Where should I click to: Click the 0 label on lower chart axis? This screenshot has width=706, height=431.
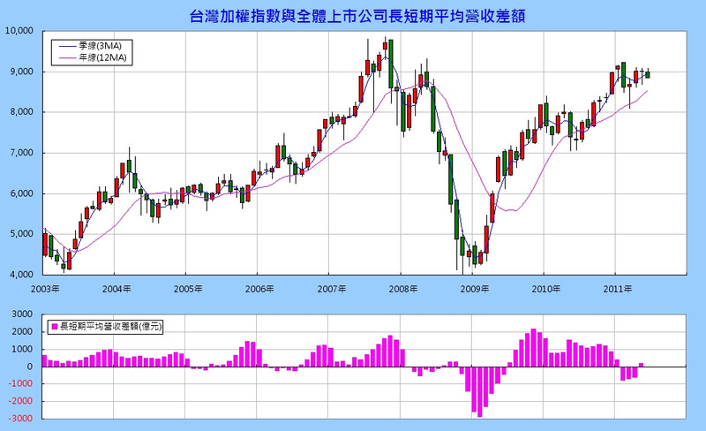(x=30, y=367)
